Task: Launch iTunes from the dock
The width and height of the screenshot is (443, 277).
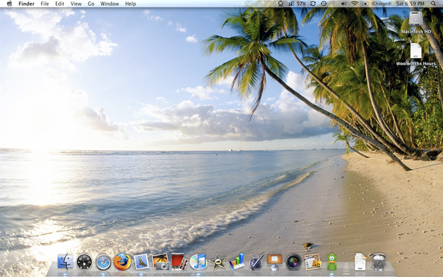Action: point(199,261)
